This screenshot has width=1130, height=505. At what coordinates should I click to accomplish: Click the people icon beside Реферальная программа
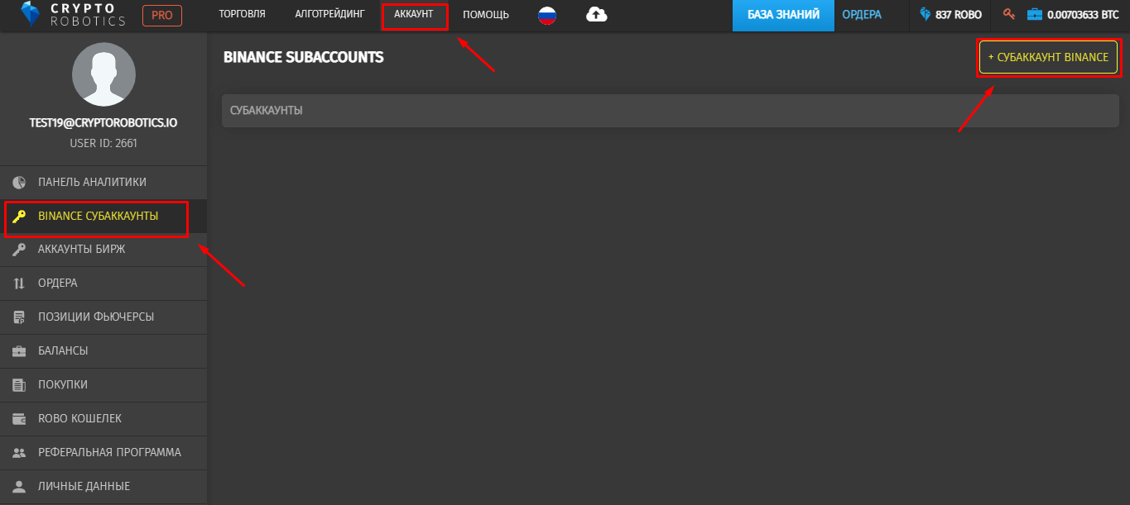pos(19,453)
